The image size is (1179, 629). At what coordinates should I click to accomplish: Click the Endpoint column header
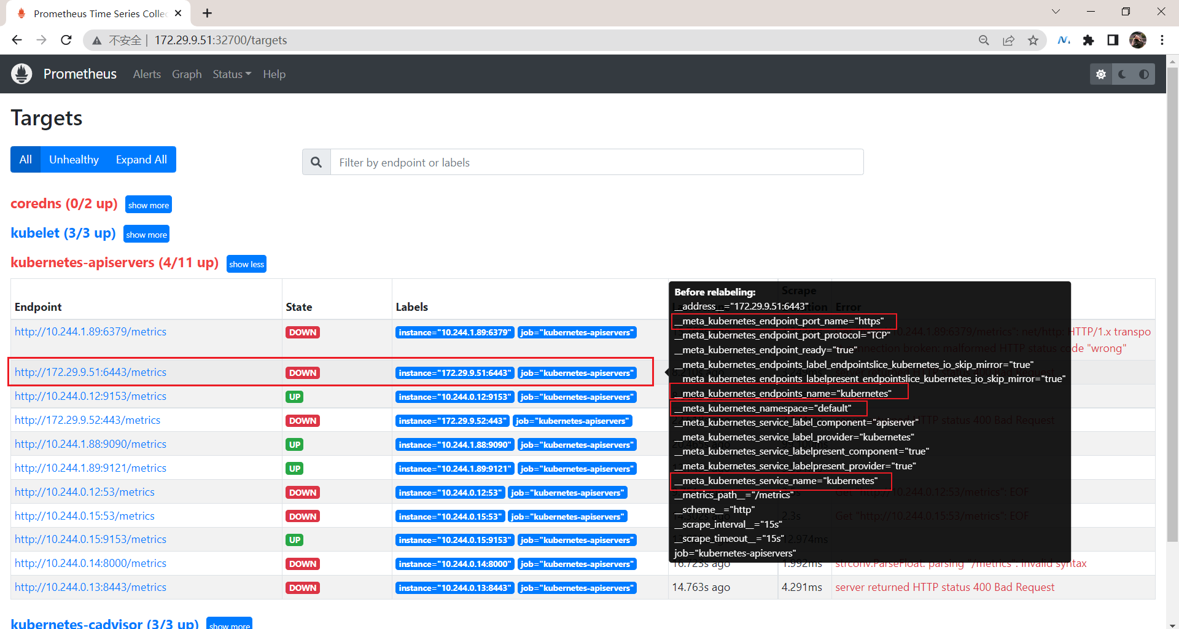tap(38, 307)
